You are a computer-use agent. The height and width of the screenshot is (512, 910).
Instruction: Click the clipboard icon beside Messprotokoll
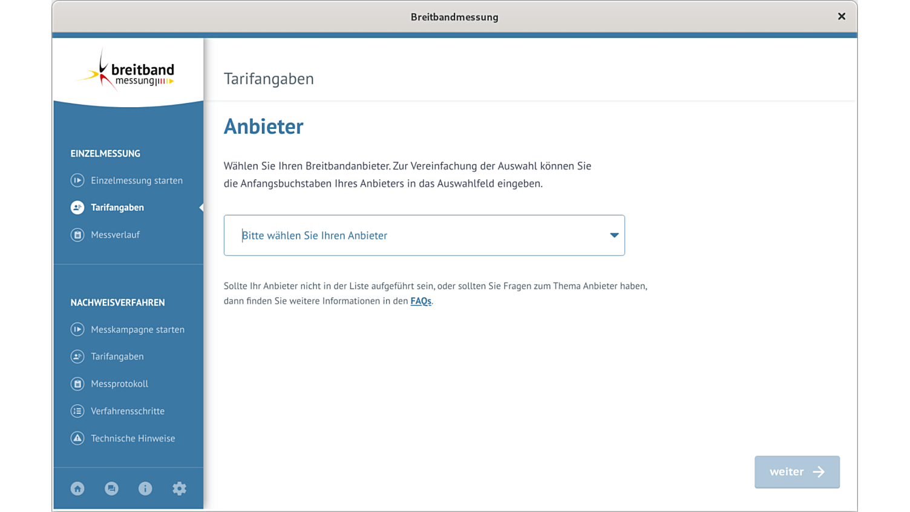click(77, 384)
